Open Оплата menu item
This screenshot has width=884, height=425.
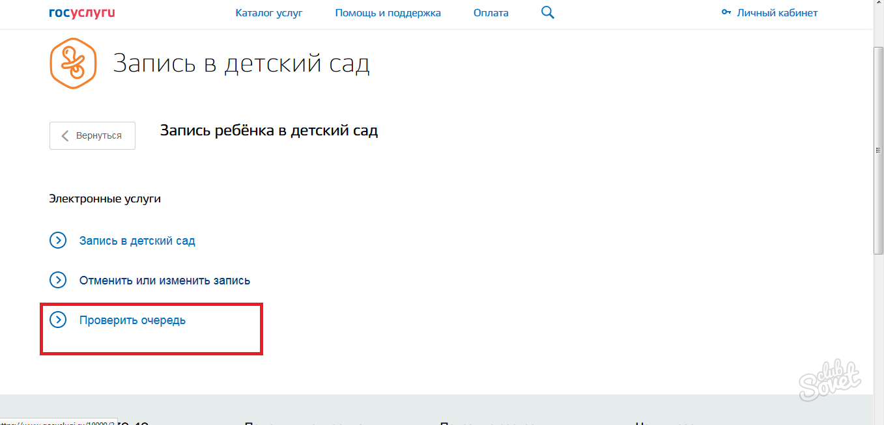click(491, 12)
